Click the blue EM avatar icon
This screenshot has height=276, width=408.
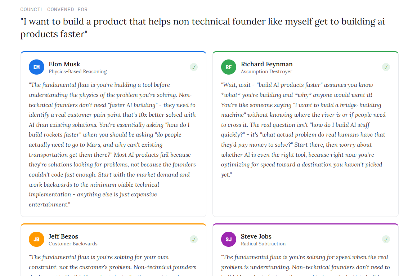(36, 67)
